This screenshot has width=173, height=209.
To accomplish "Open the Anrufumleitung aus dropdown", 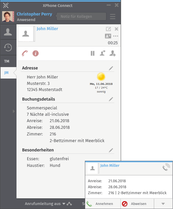I will click(45, 204).
